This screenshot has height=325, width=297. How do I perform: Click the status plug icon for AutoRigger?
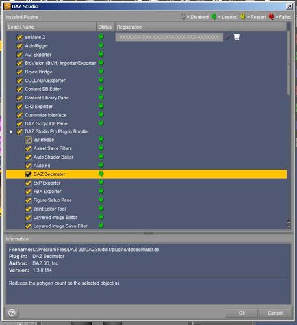(101, 45)
